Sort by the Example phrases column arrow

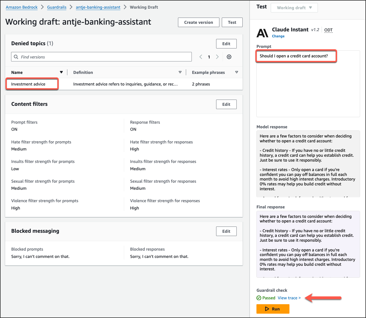coord(237,72)
